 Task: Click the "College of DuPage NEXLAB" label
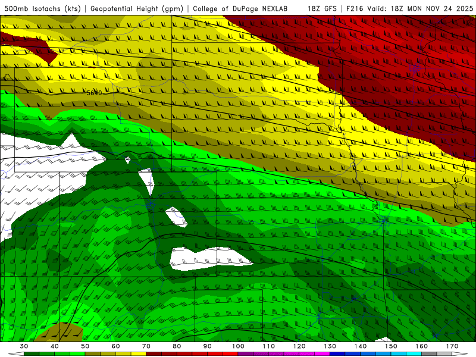tap(240, 8)
